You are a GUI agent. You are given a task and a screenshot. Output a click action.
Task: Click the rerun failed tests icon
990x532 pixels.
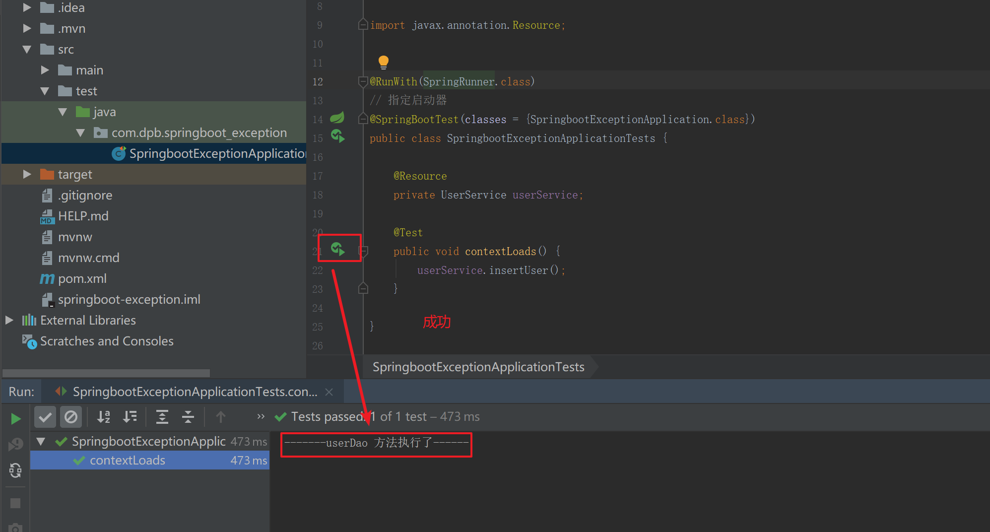[x=15, y=445]
